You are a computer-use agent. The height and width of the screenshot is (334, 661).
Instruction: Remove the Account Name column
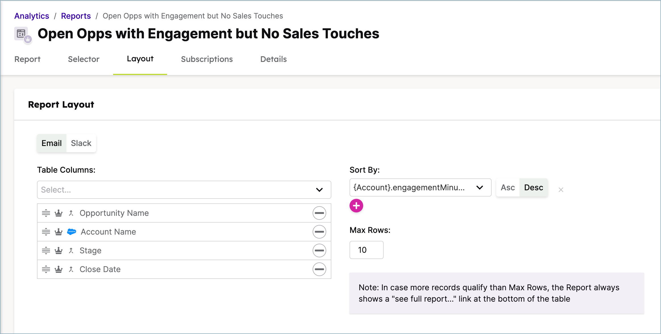click(x=319, y=232)
